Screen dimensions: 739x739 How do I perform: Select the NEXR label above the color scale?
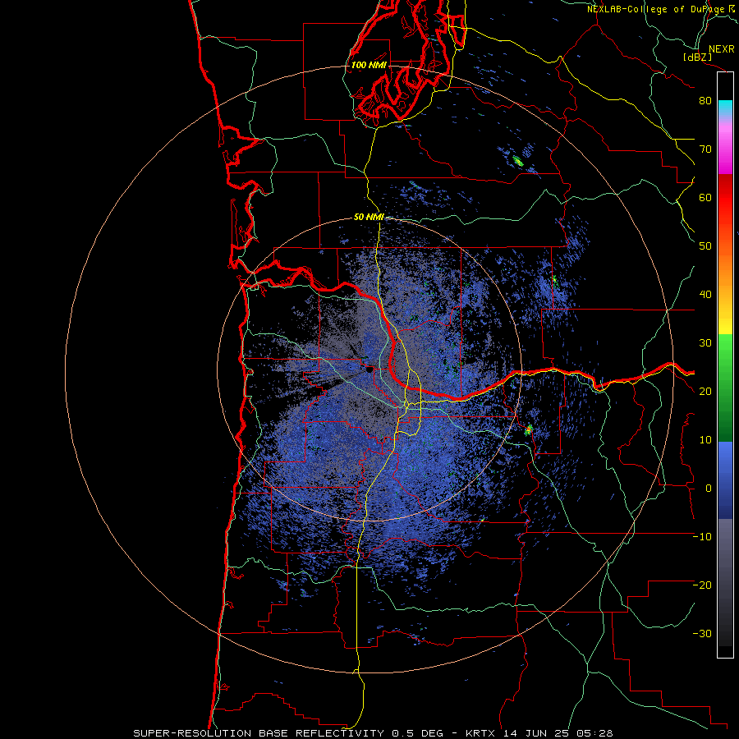[x=721, y=49]
